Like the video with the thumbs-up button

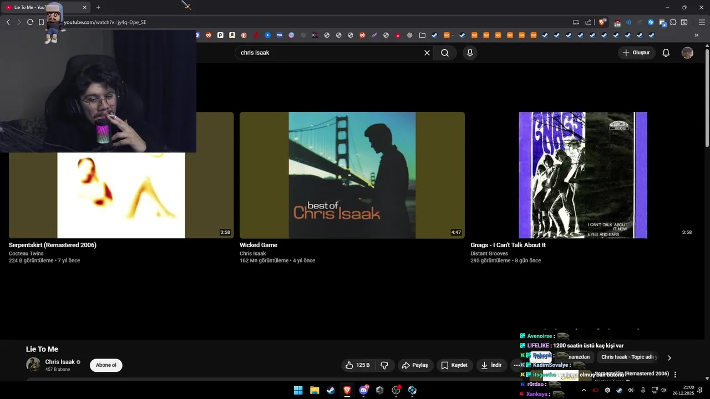357,365
